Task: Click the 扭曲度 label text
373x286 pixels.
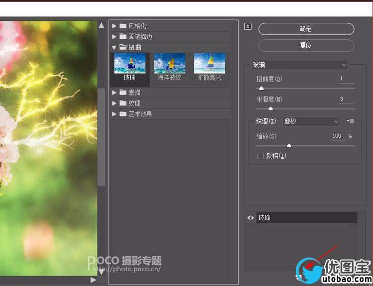Action: 269,79
